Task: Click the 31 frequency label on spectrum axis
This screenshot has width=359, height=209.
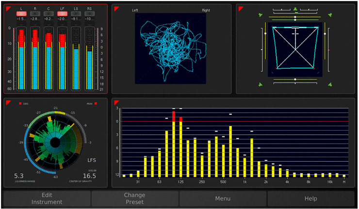Action: tap(138, 182)
